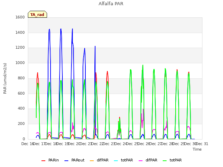
Task: Click the red PARin legend swatch
Action: [43, 161]
